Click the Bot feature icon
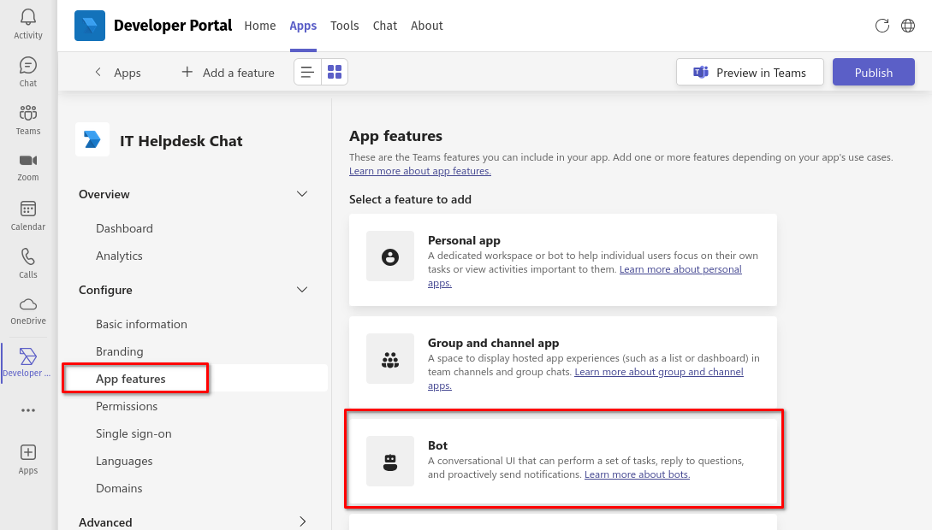Viewport: 932px width, 530px height. point(390,462)
